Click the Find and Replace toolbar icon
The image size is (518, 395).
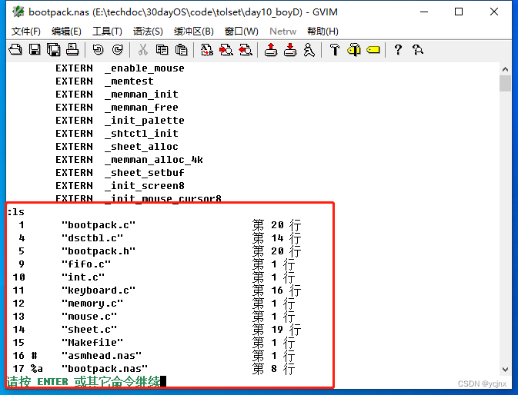coord(207,50)
